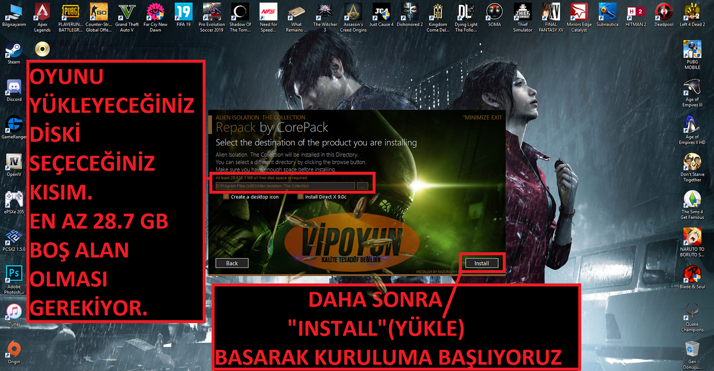Open Deadpool desktop icon
The height and width of the screenshot is (371, 714).
664,16
